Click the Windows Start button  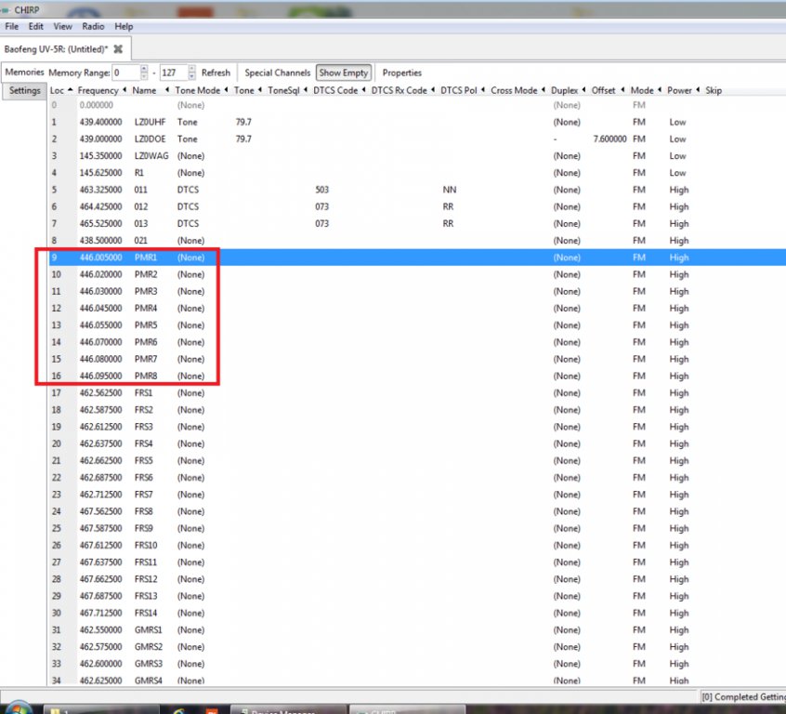click(x=17, y=709)
